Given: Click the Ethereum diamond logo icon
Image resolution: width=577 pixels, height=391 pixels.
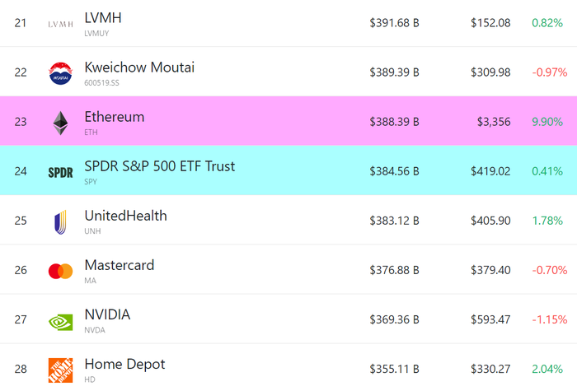Looking at the screenshot, I should click(x=60, y=123).
